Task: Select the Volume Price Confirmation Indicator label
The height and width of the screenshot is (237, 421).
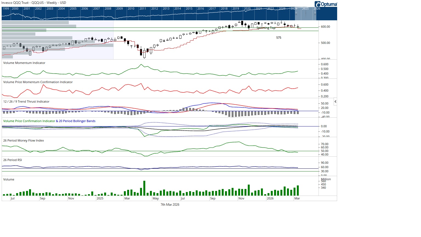Action: [29, 121]
